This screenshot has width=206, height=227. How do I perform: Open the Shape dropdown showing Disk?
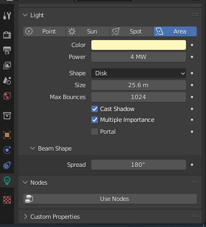tap(138, 73)
